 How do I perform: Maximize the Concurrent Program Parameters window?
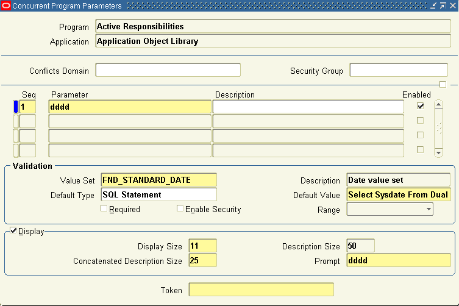tap(443, 5)
